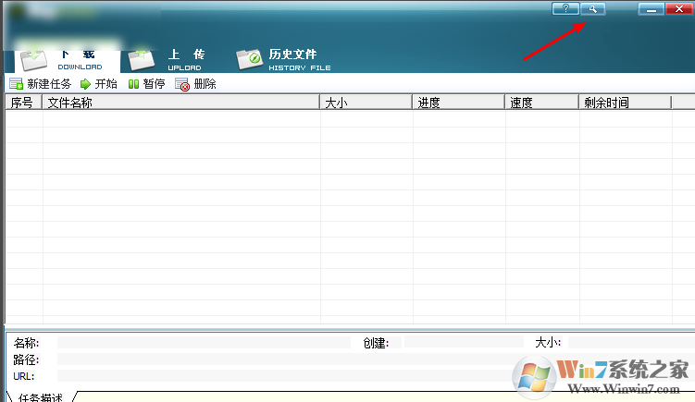
Task: Open the help question mark button
Action: point(565,9)
